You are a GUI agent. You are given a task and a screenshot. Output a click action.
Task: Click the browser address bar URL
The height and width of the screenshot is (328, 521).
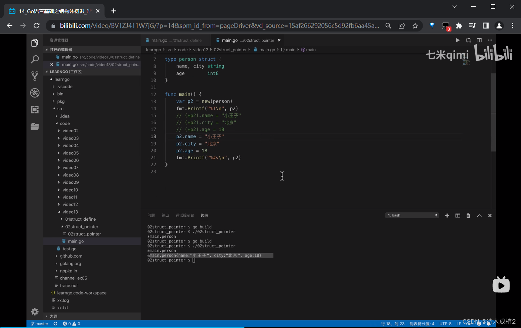pyautogui.click(x=220, y=25)
